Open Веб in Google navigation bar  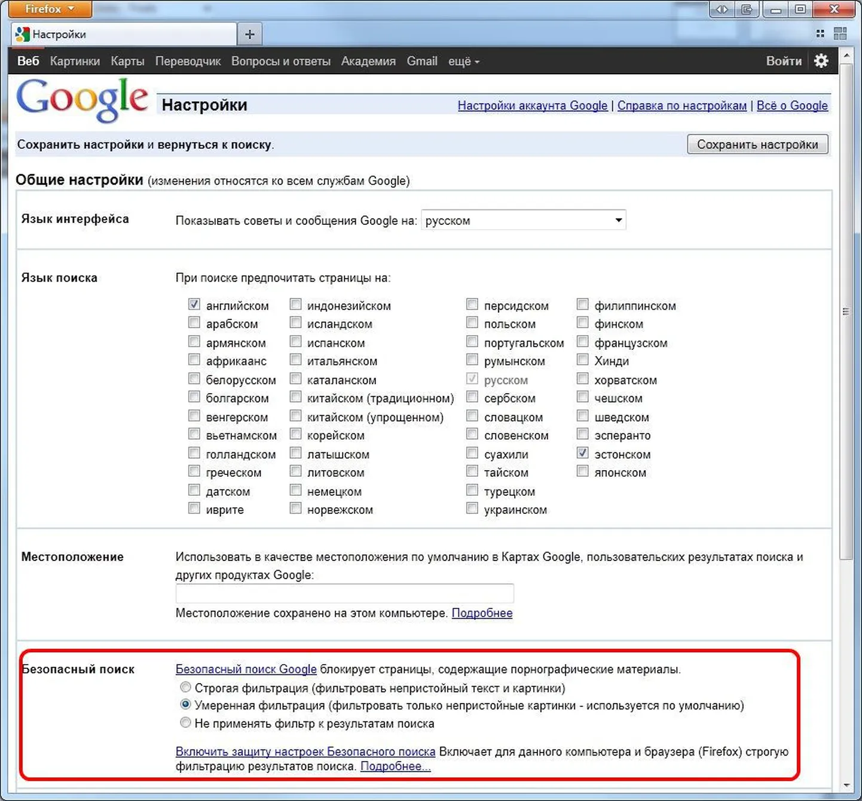coord(28,61)
